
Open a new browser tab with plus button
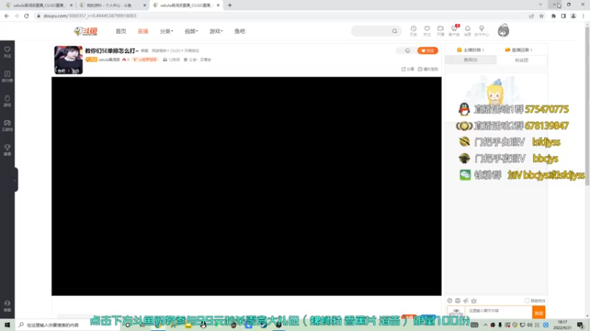(x=229, y=5)
